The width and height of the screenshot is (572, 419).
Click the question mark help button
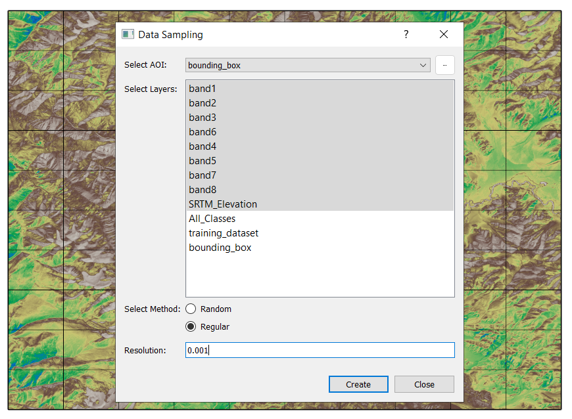click(x=406, y=35)
